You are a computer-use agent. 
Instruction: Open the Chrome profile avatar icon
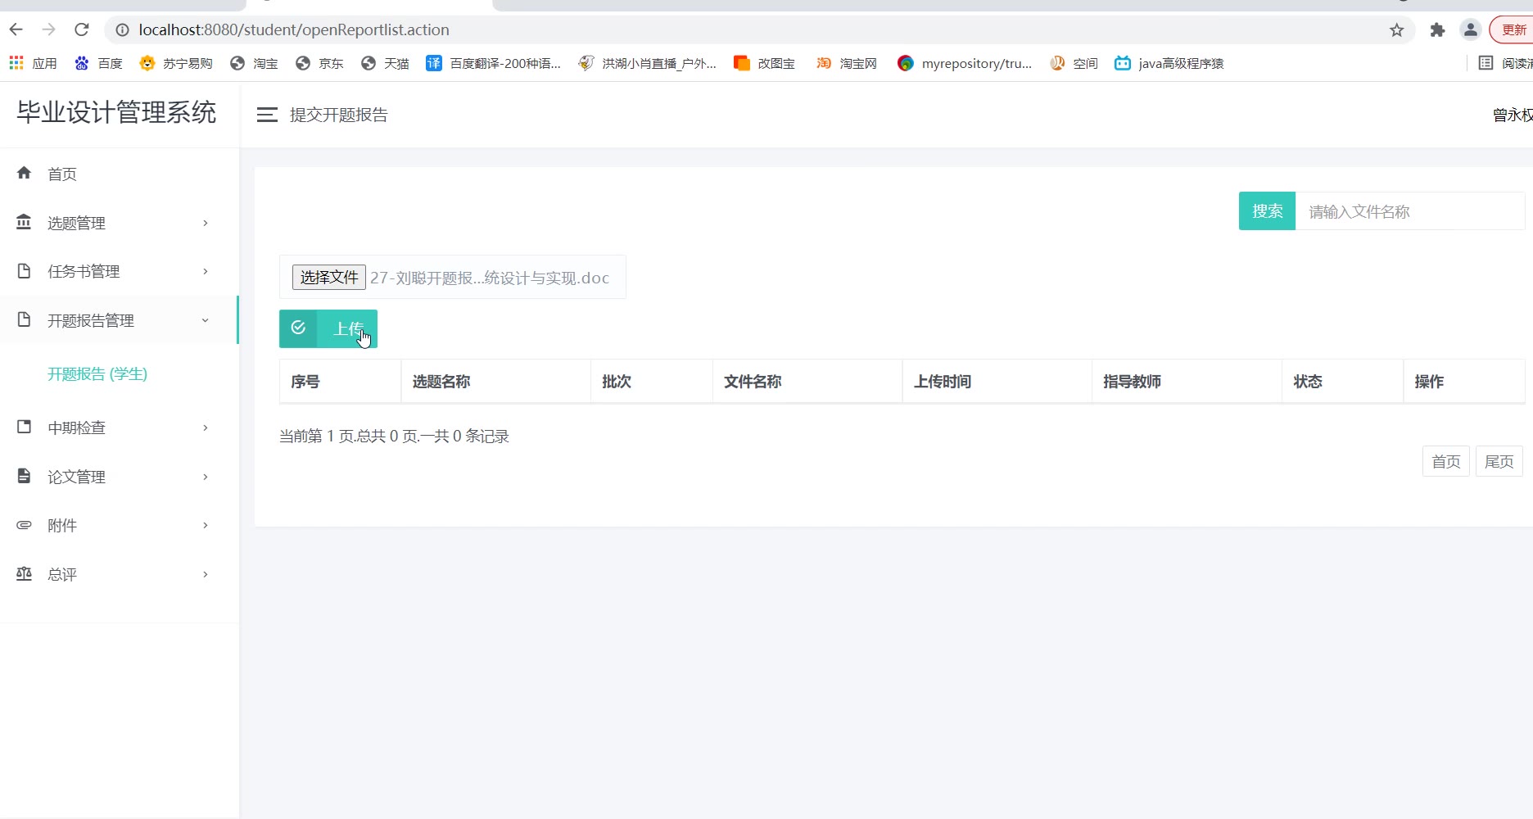click(1471, 30)
